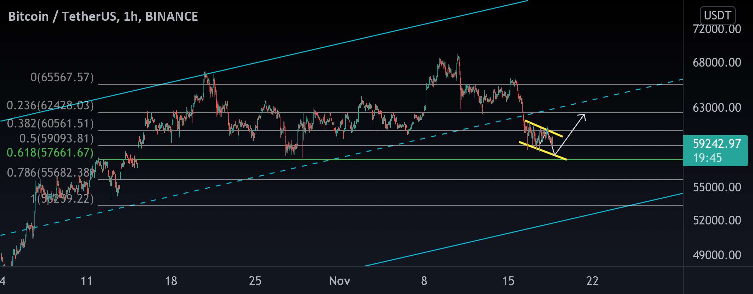Click the 52000.00 price axis label
753x294 pixels.
tap(717, 220)
